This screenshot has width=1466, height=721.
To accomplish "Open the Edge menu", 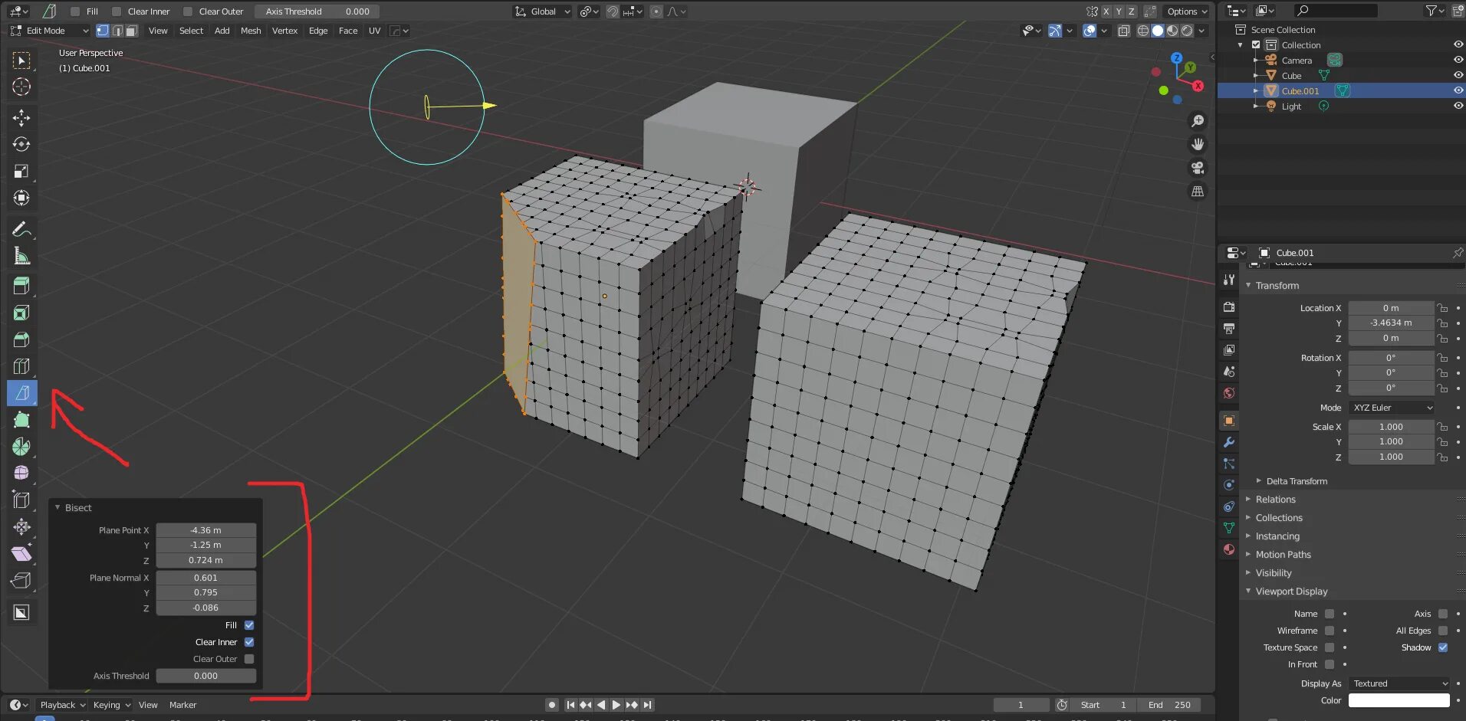I will click(x=318, y=31).
